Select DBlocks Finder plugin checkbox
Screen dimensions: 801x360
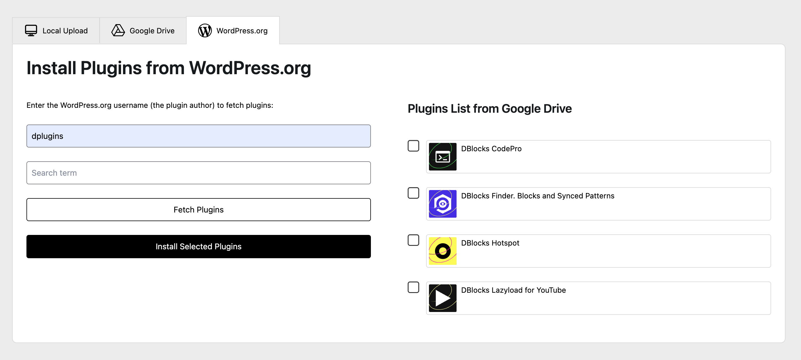tap(413, 193)
